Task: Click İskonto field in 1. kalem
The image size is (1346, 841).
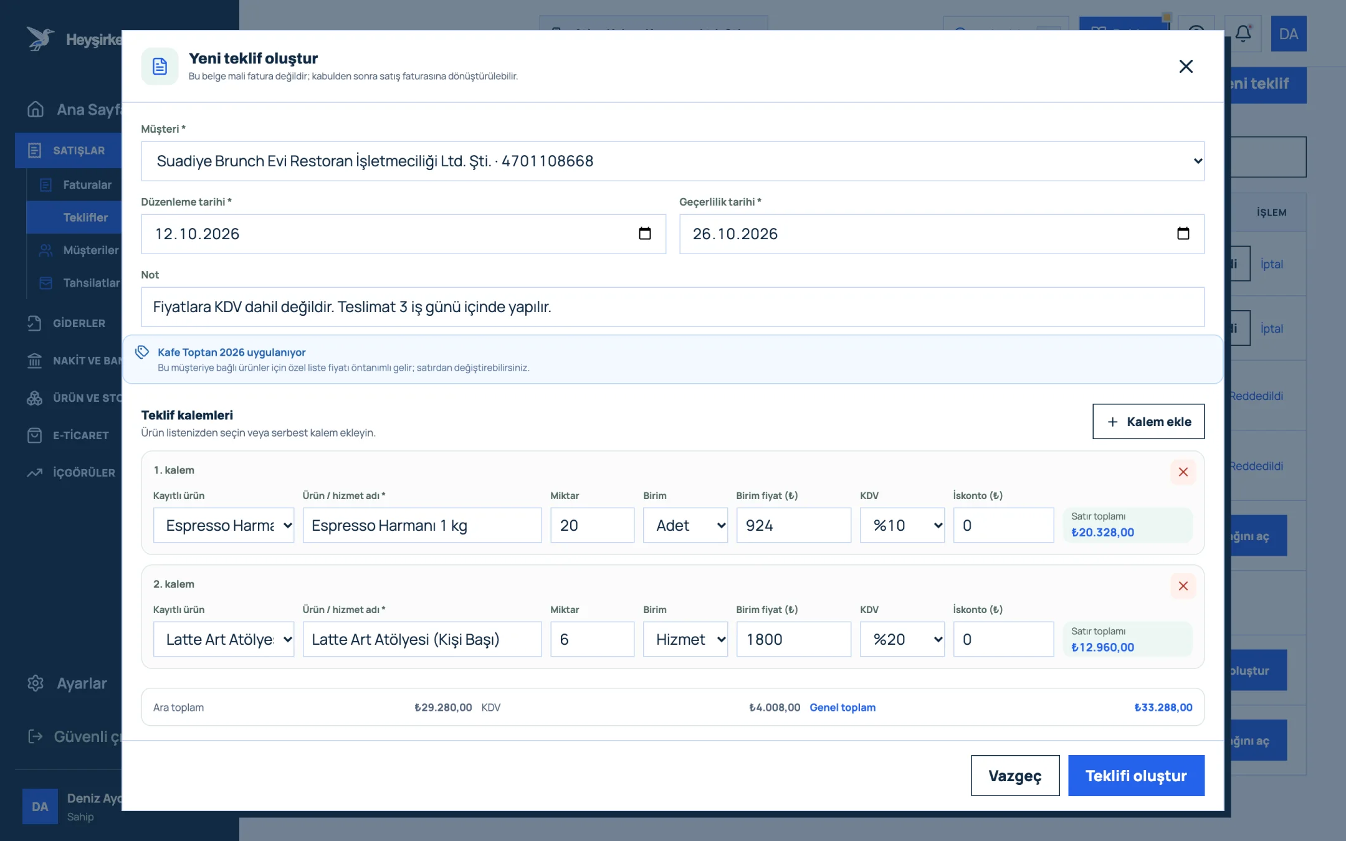Action: click(1003, 525)
